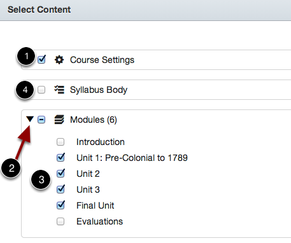Click the Select Content dialog header
291x243 pixels.
pos(145,10)
